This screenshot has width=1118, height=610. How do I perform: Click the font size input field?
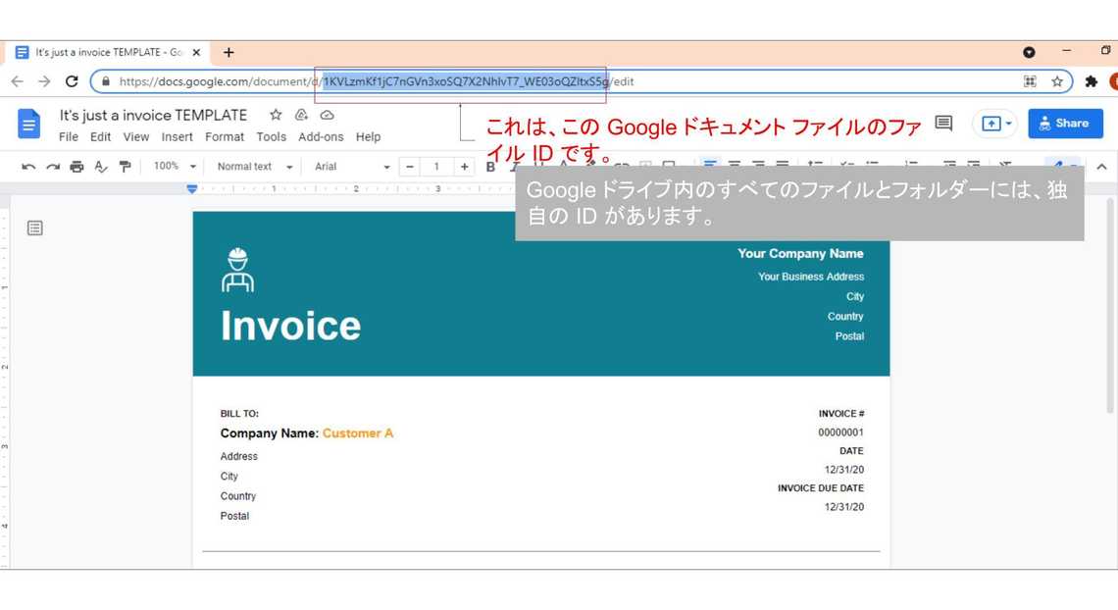pyautogui.click(x=436, y=167)
